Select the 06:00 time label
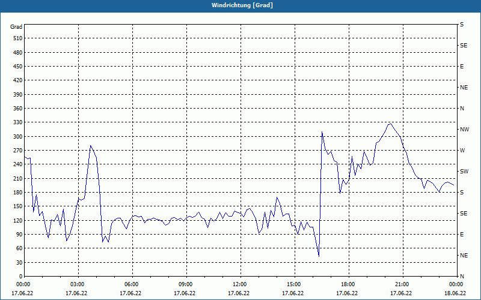481x300 pixels. pos(131,284)
